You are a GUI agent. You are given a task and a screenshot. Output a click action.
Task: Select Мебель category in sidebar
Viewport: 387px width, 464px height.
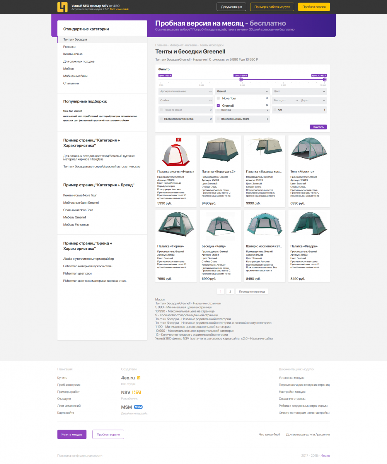69,69
